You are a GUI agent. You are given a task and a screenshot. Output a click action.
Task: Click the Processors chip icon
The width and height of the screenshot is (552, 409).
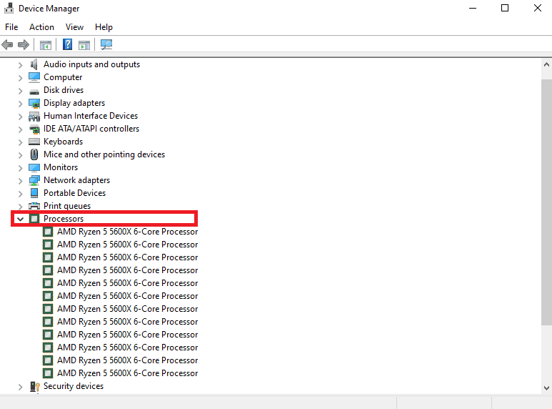point(34,219)
